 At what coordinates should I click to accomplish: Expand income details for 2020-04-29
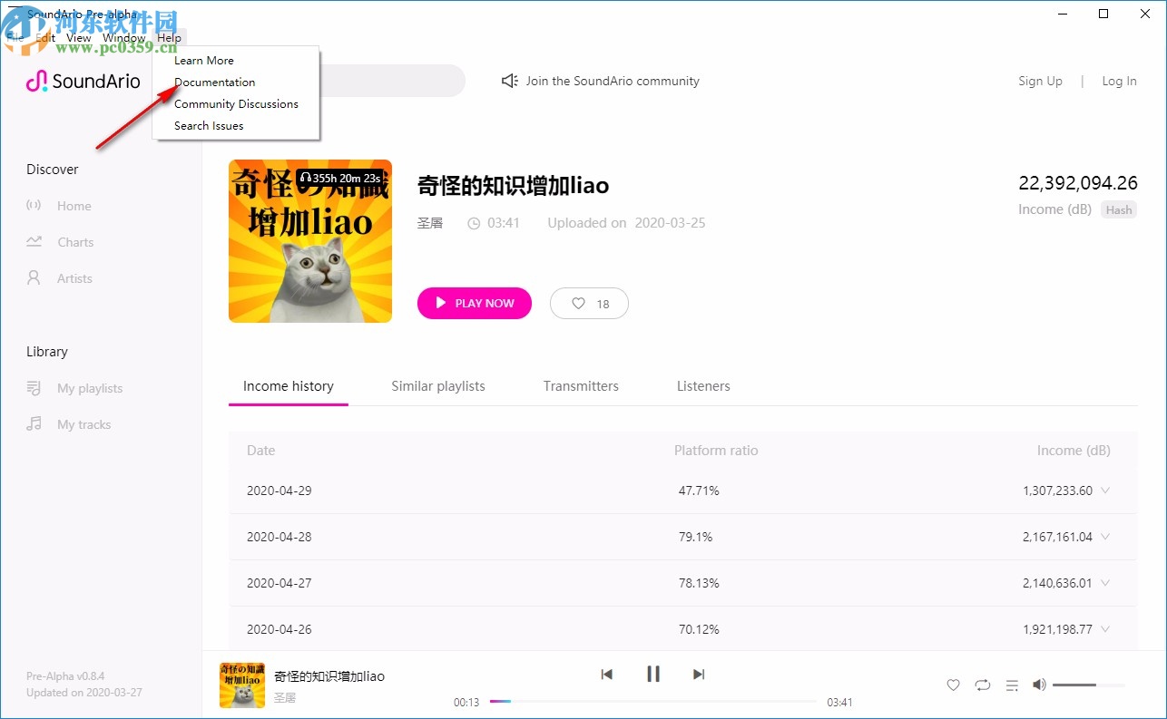pos(1106,491)
